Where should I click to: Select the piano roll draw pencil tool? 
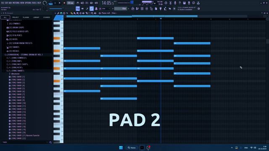[x=72, y=13]
